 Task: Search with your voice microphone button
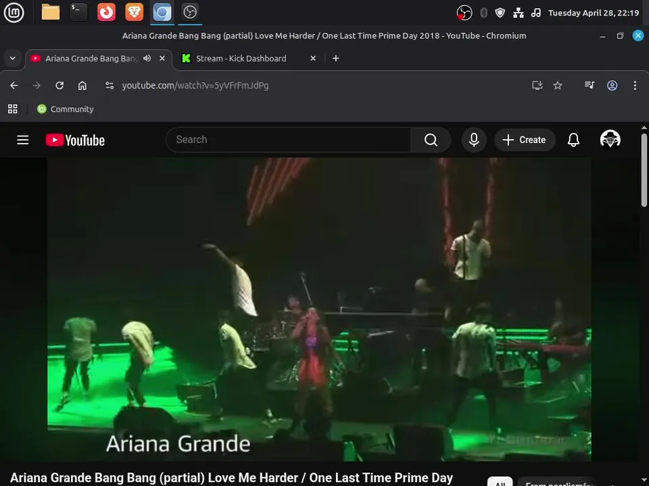click(x=474, y=140)
